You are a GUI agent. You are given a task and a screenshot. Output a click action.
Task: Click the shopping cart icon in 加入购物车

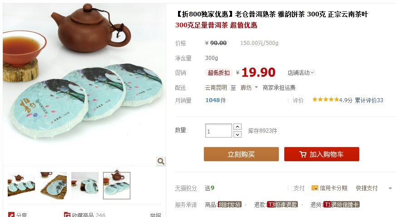coord(302,154)
